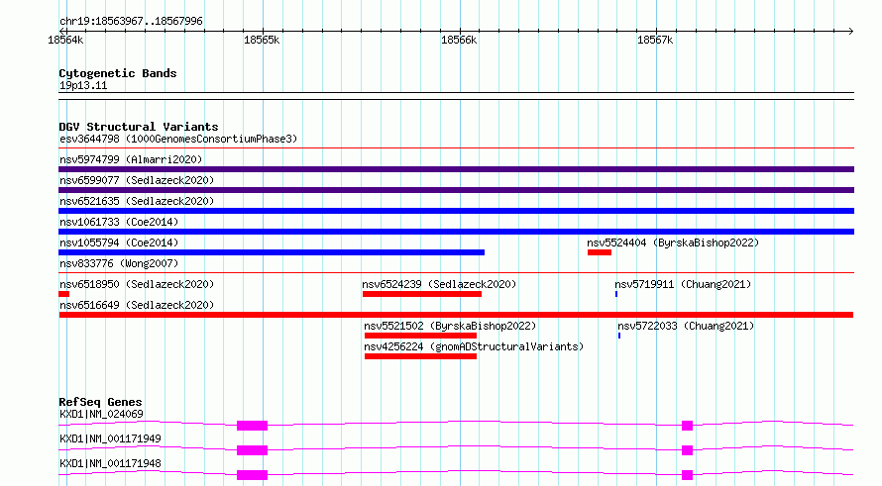Click the right arrow end of ruler
The height and width of the screenshot is (486, 882).
click(x=850, y=31)
